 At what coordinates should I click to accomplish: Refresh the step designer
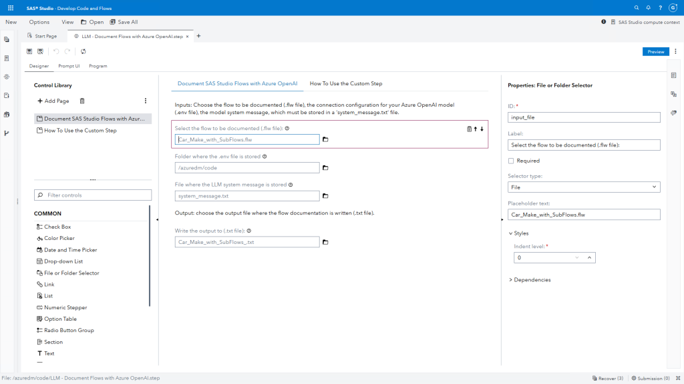(x=83, y=51)
